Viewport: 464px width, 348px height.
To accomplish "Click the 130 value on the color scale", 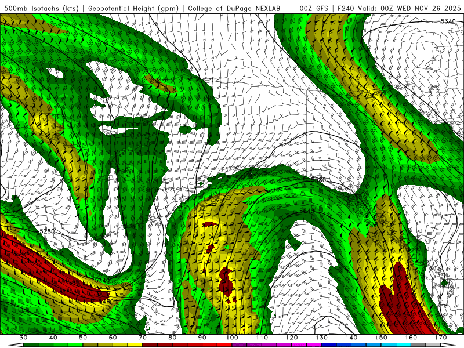I will (322, 338).
